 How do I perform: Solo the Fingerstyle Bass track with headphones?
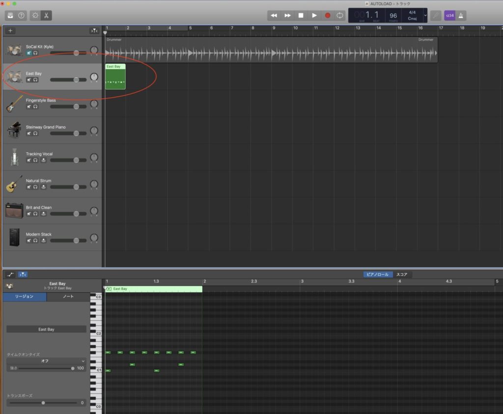35,106
